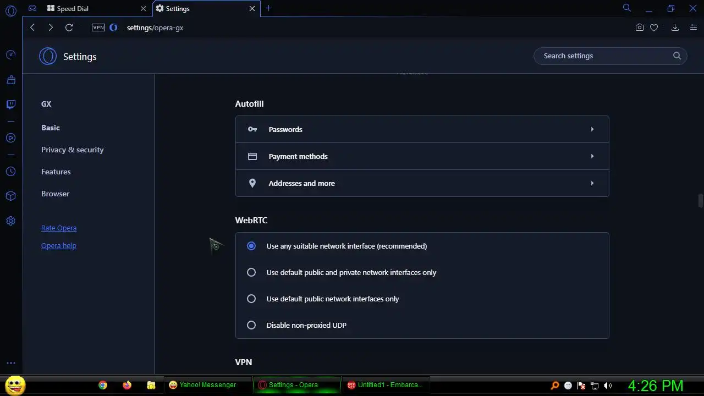Open a new tab with plus button

click(268, 8)
